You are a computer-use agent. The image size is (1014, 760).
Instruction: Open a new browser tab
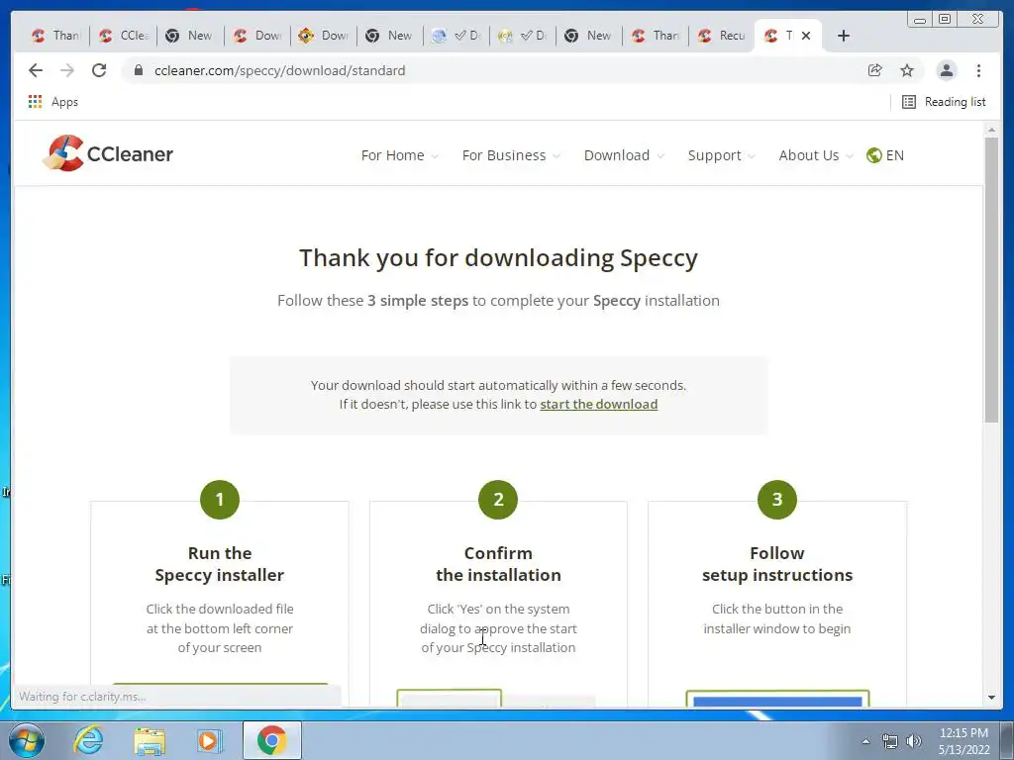pos(844,36)
